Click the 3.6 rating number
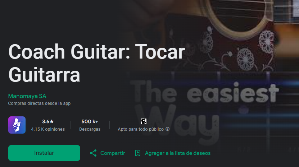This screenshot has width=299, height=167. click(46, 121)
